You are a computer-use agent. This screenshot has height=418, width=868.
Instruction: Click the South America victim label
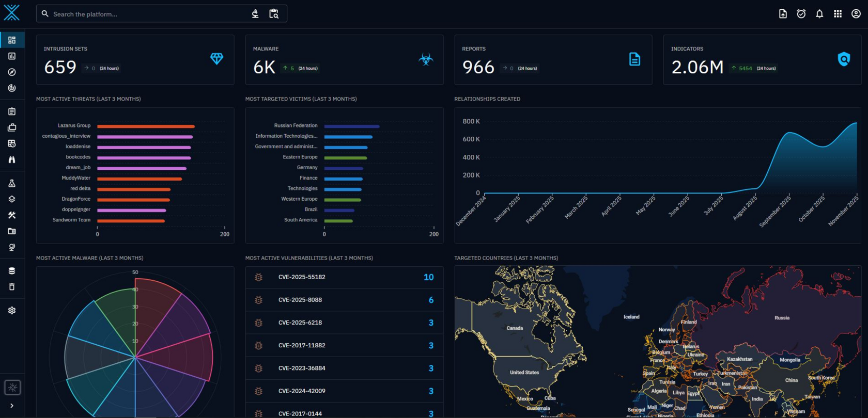click(301, 220)
